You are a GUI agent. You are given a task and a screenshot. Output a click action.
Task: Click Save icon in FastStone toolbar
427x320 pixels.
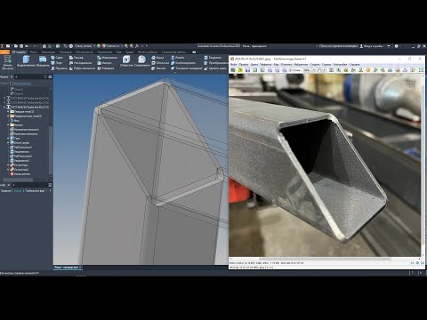coord(247,70)
